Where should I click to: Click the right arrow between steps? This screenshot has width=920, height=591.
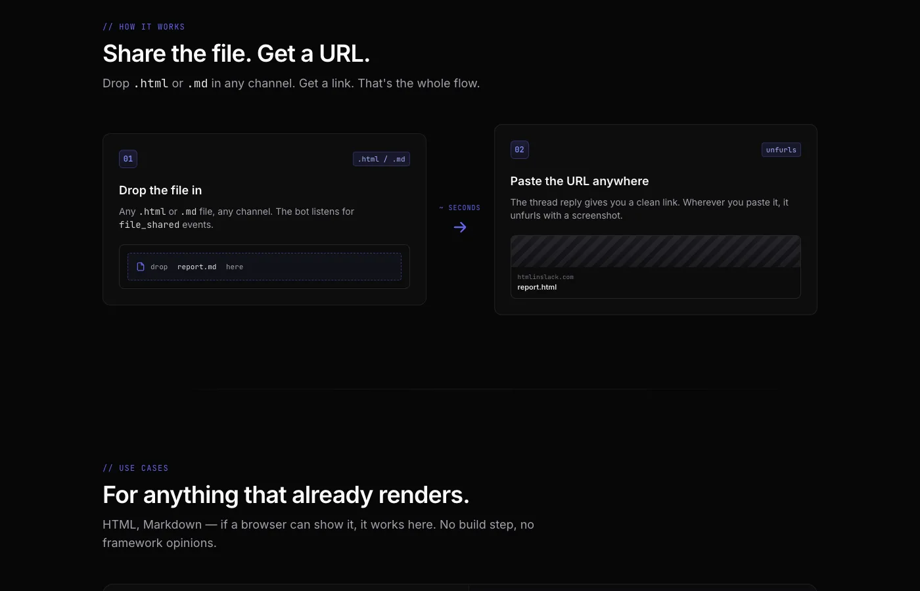460,227
